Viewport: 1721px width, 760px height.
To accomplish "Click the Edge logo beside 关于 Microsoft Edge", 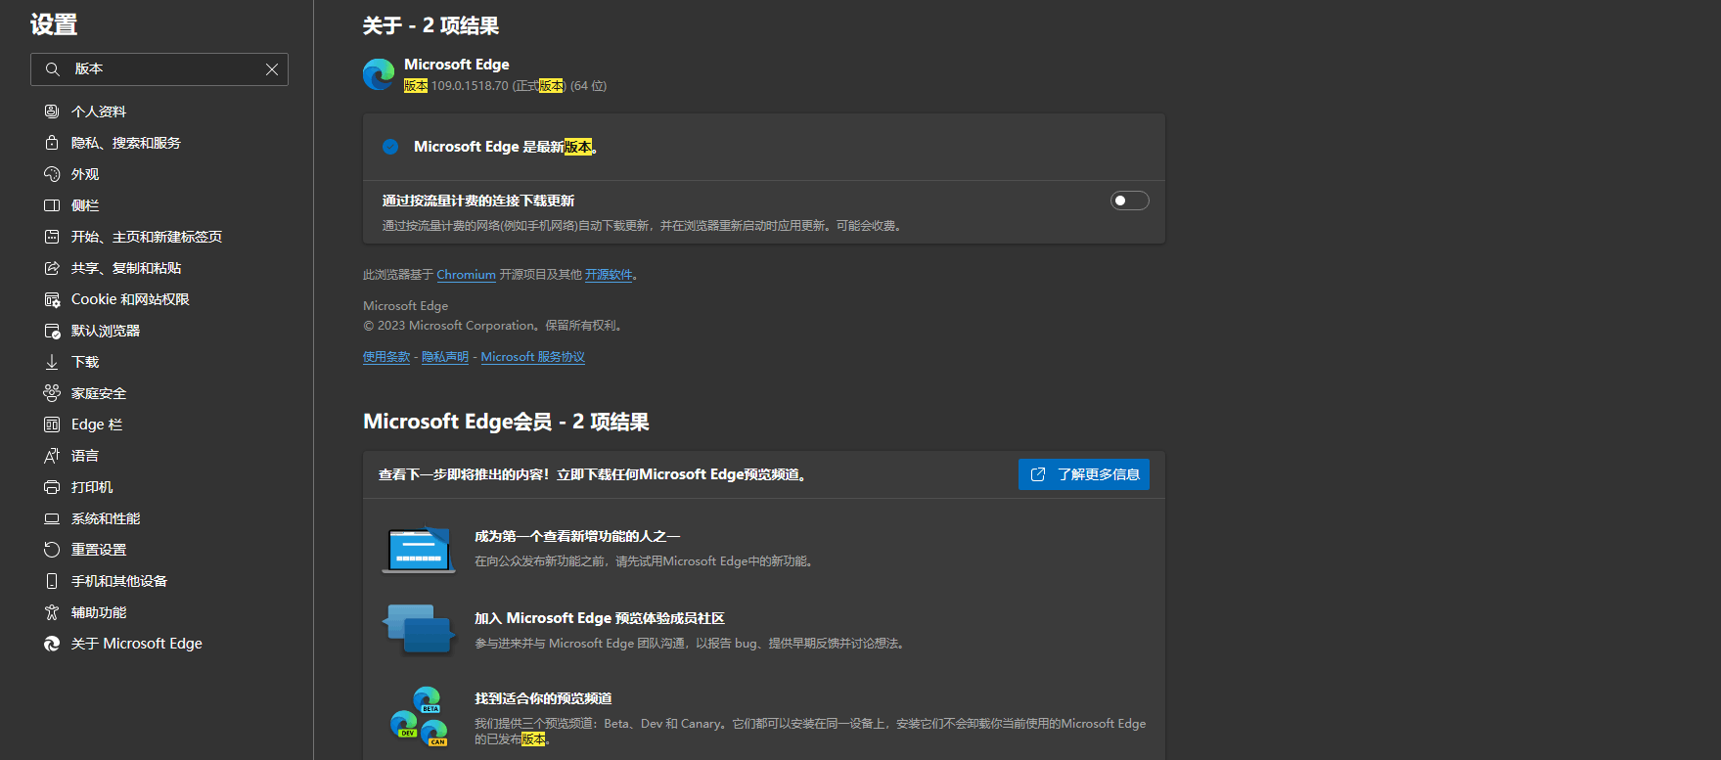I will 52,644.
